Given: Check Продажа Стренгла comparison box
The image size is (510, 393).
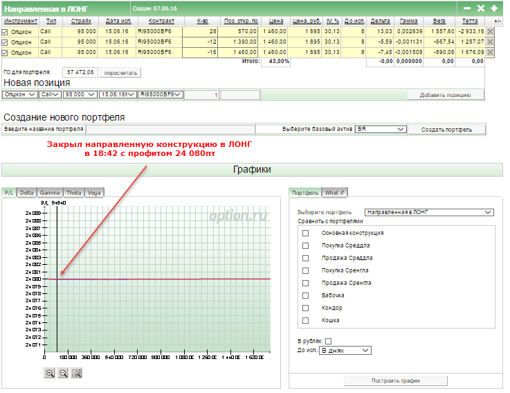Looking at the screenshot, I should tap(305, 283).
